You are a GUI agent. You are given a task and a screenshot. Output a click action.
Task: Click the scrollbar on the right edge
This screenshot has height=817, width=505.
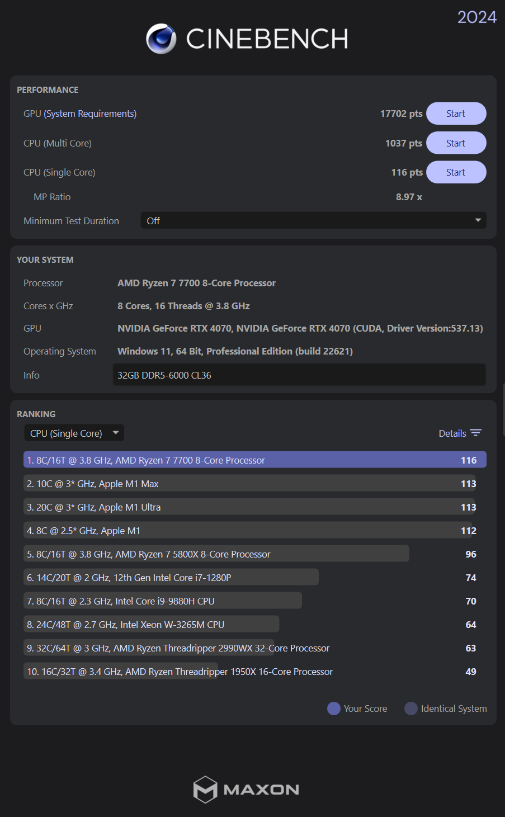coord(503,409)
